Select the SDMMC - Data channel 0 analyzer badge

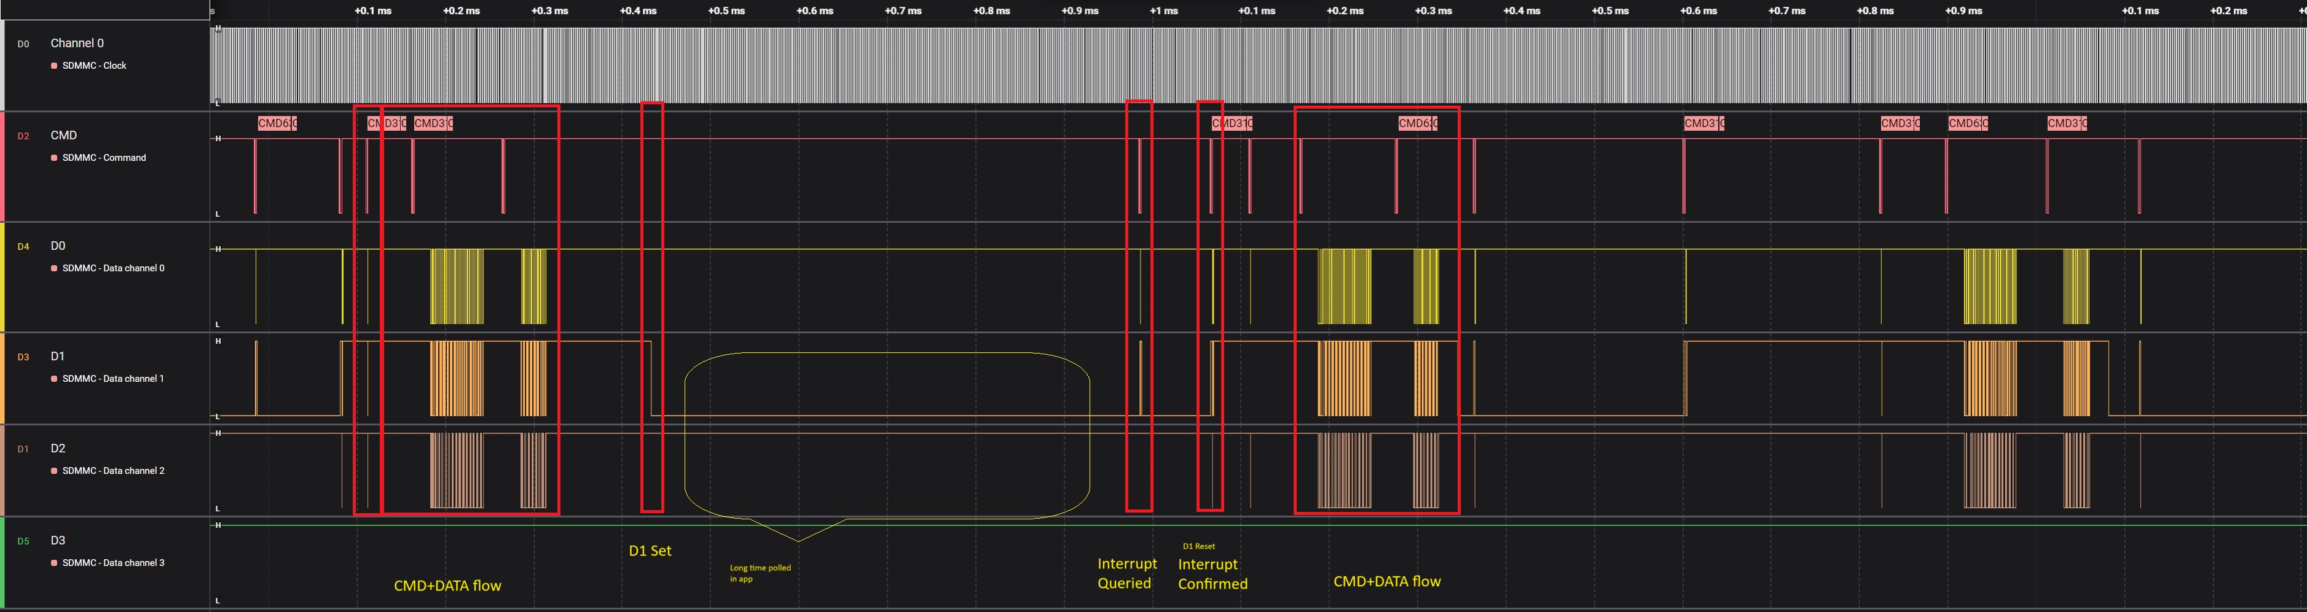(x=53, y=268)
